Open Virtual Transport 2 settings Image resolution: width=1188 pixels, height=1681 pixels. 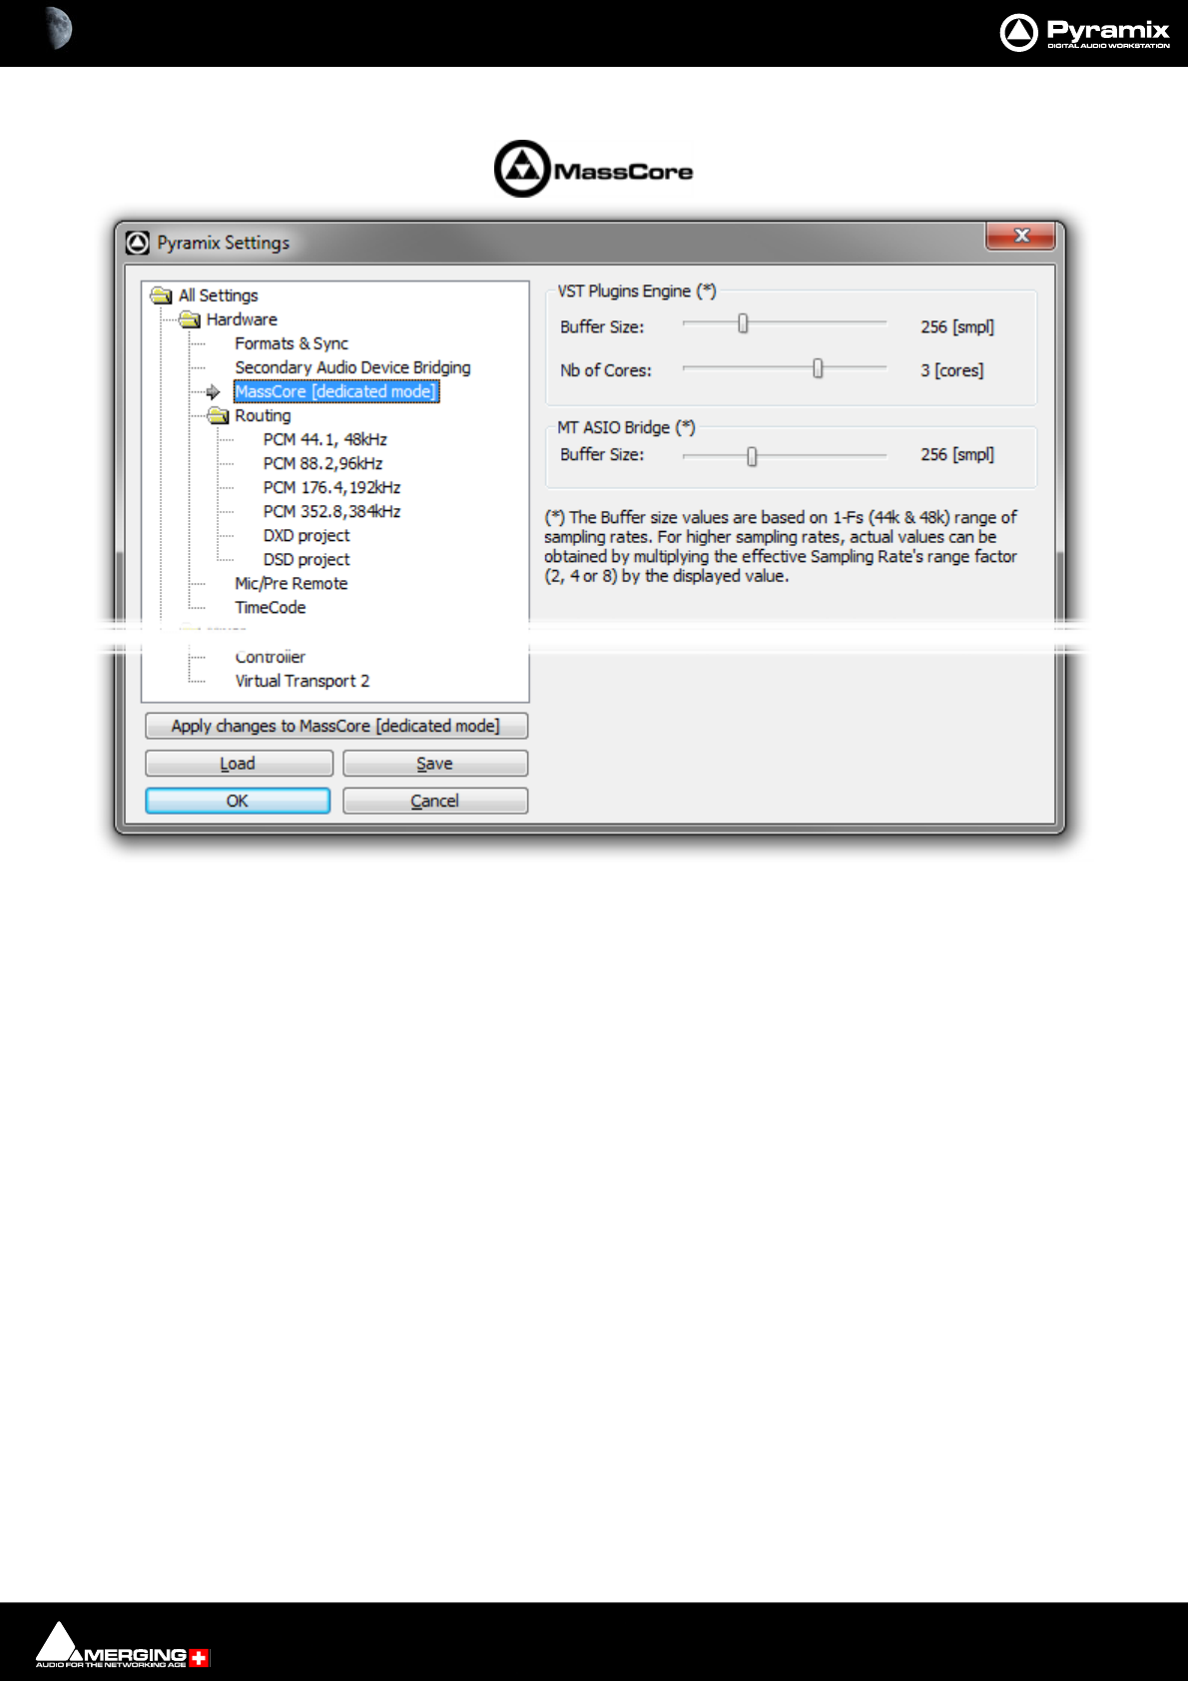click(x=302, y=681)
